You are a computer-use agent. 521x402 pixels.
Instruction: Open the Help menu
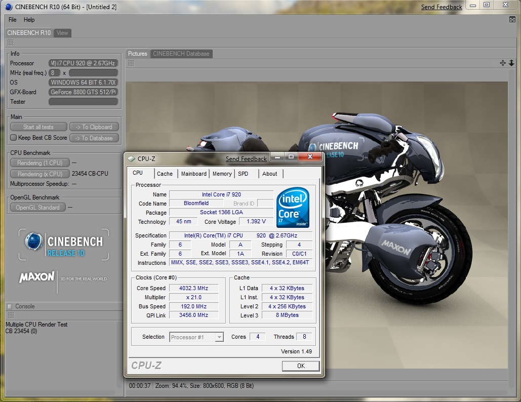click(x=29, y=20)
